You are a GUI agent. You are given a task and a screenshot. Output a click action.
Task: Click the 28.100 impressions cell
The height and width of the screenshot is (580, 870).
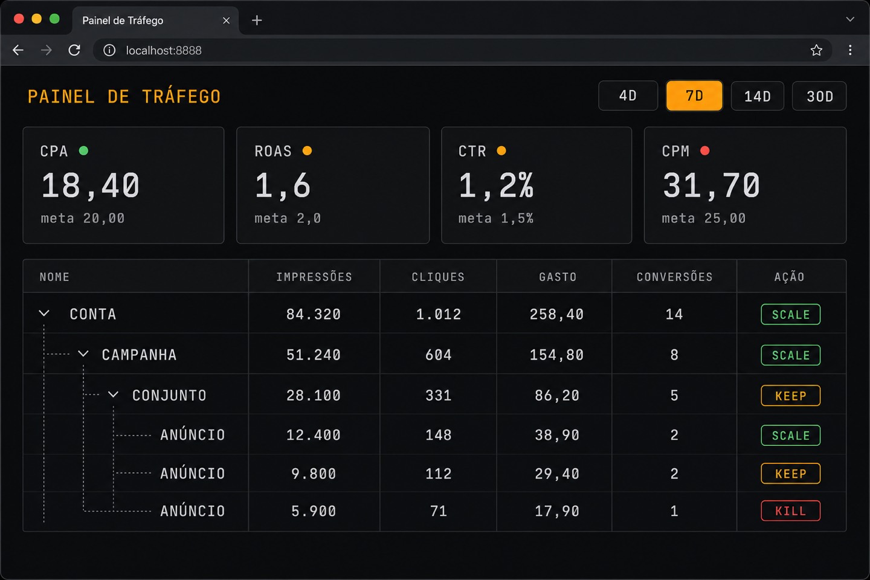click(x=314, y=395)
